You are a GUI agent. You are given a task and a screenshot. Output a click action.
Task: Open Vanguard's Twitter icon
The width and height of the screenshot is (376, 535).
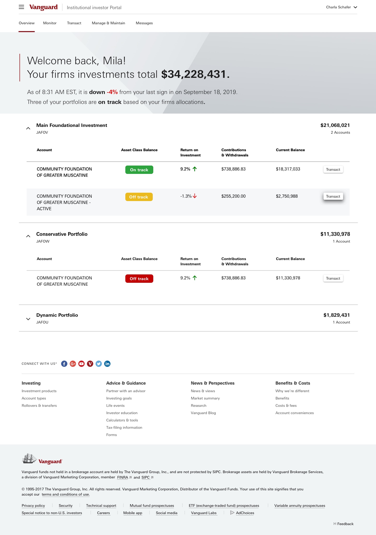[99, 364]
